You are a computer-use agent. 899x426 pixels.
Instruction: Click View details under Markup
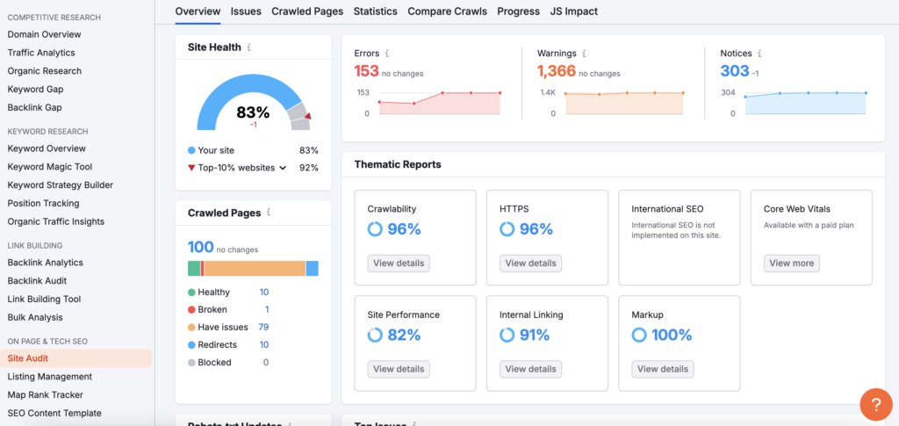[x=663, y=369]
